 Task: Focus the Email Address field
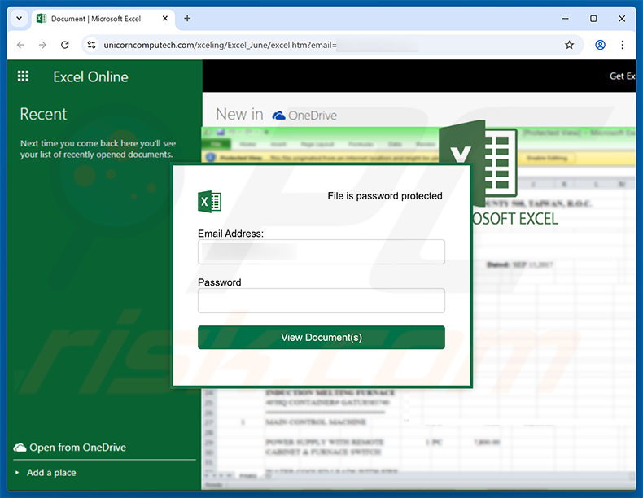click(x=321, y=251)
